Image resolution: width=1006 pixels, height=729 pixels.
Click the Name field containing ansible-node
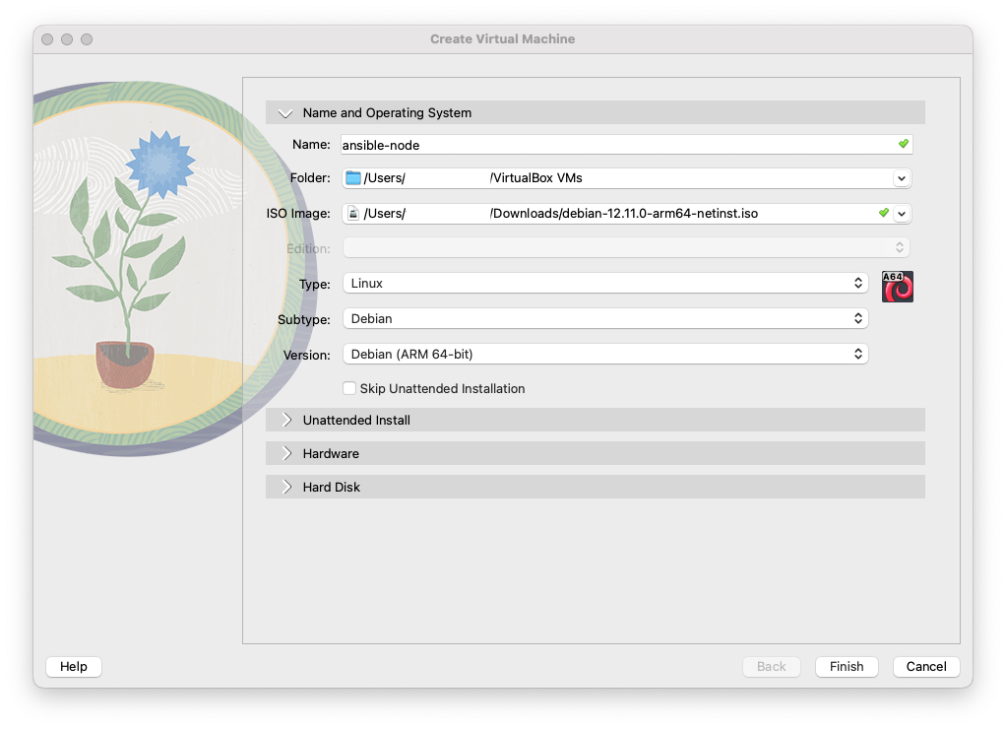[610, 145]
